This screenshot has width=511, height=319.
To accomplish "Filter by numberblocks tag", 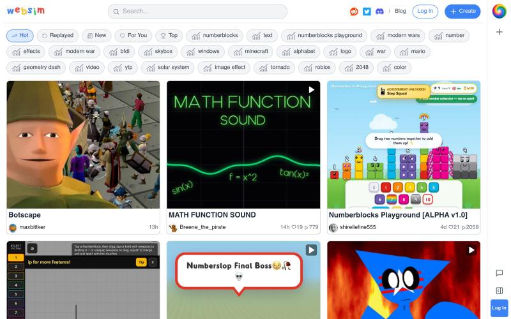I will tap(215, 36).
